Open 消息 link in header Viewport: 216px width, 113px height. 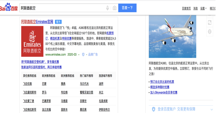click(196, 9)
